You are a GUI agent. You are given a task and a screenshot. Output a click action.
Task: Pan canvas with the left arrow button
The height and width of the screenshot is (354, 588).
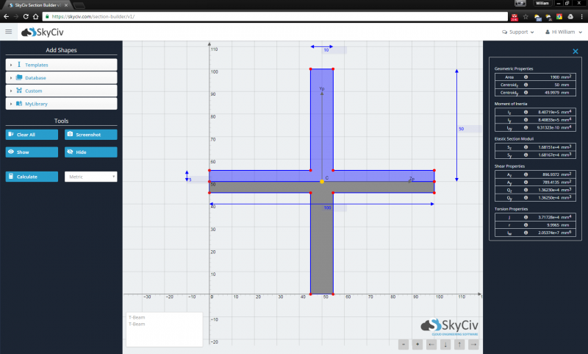coord(431,344)
